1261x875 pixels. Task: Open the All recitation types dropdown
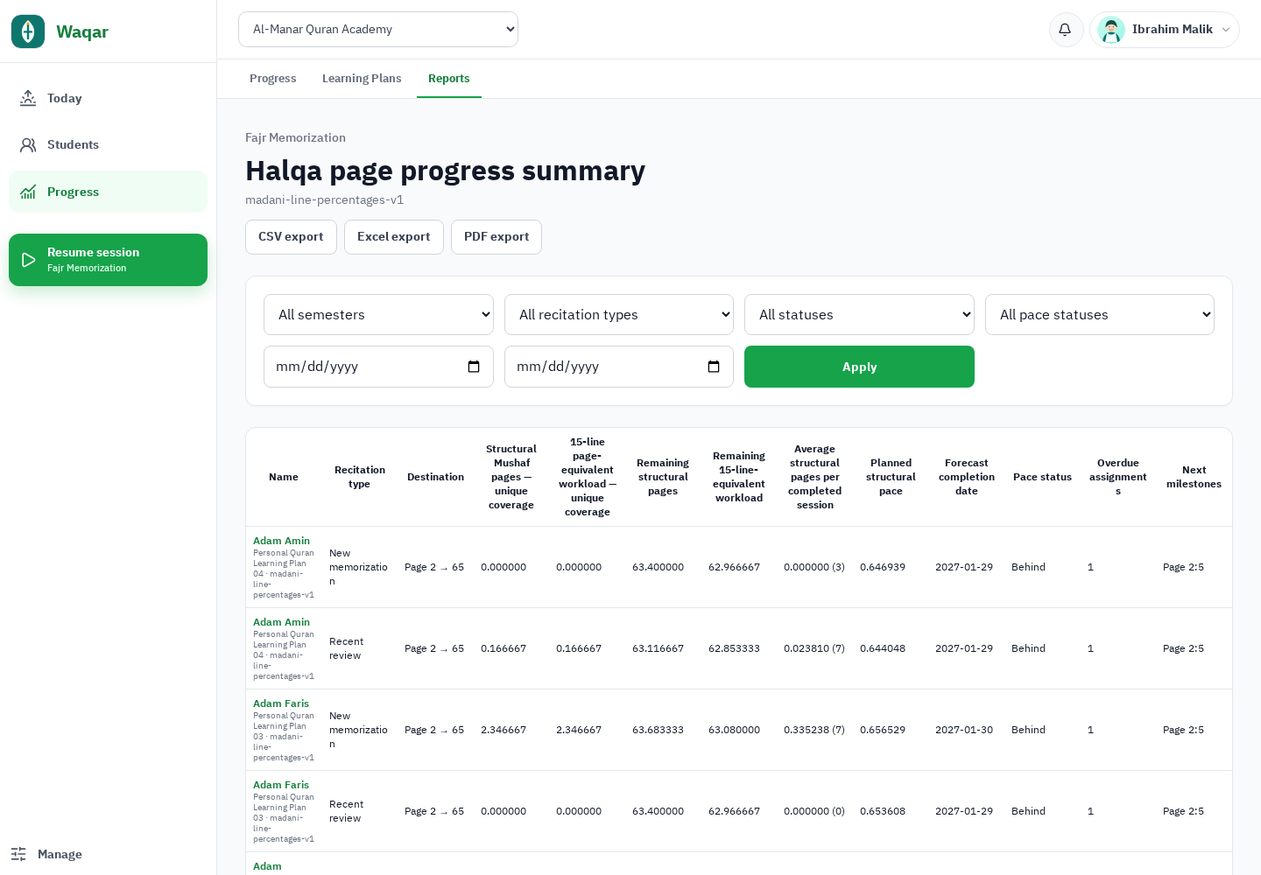tap(619, 314)
